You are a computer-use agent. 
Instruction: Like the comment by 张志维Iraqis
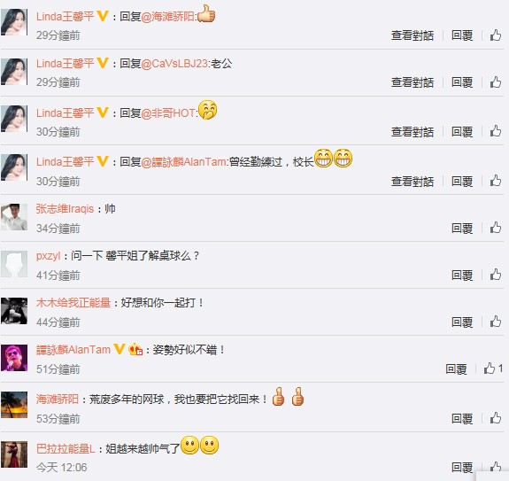tap(496, 228)
